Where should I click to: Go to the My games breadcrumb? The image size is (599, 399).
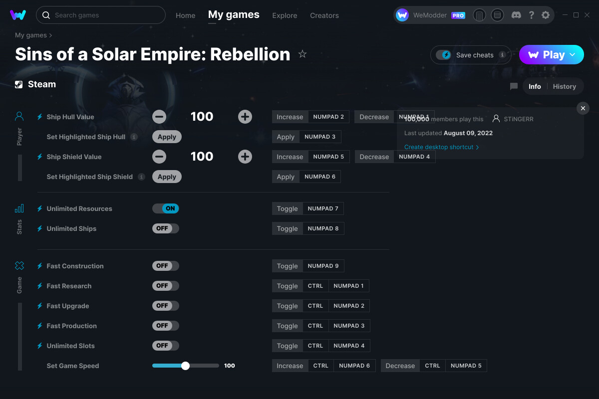[31, 35]
